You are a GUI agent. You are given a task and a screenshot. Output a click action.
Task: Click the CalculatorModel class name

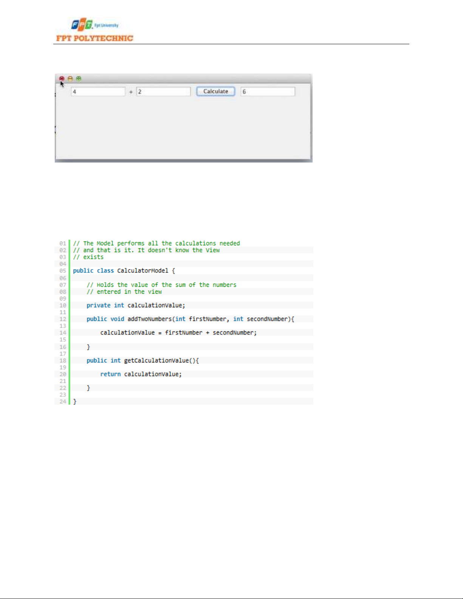click(x=142, y=271)
